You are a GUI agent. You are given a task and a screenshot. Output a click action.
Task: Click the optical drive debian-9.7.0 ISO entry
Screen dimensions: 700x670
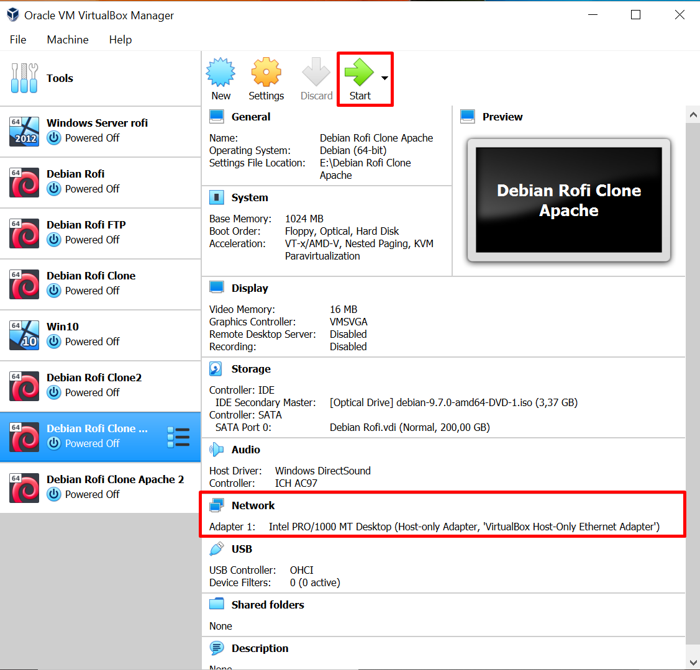pyautogui.click(x=453, y=402)
